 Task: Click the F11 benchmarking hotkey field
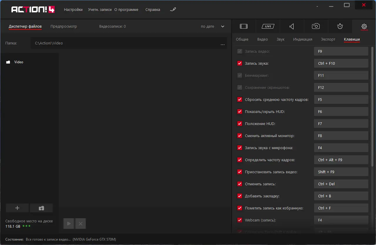tap(341, 75)
